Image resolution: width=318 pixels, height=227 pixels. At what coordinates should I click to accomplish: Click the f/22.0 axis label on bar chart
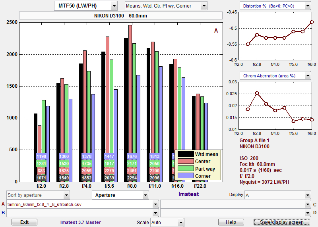coord(200,186)
